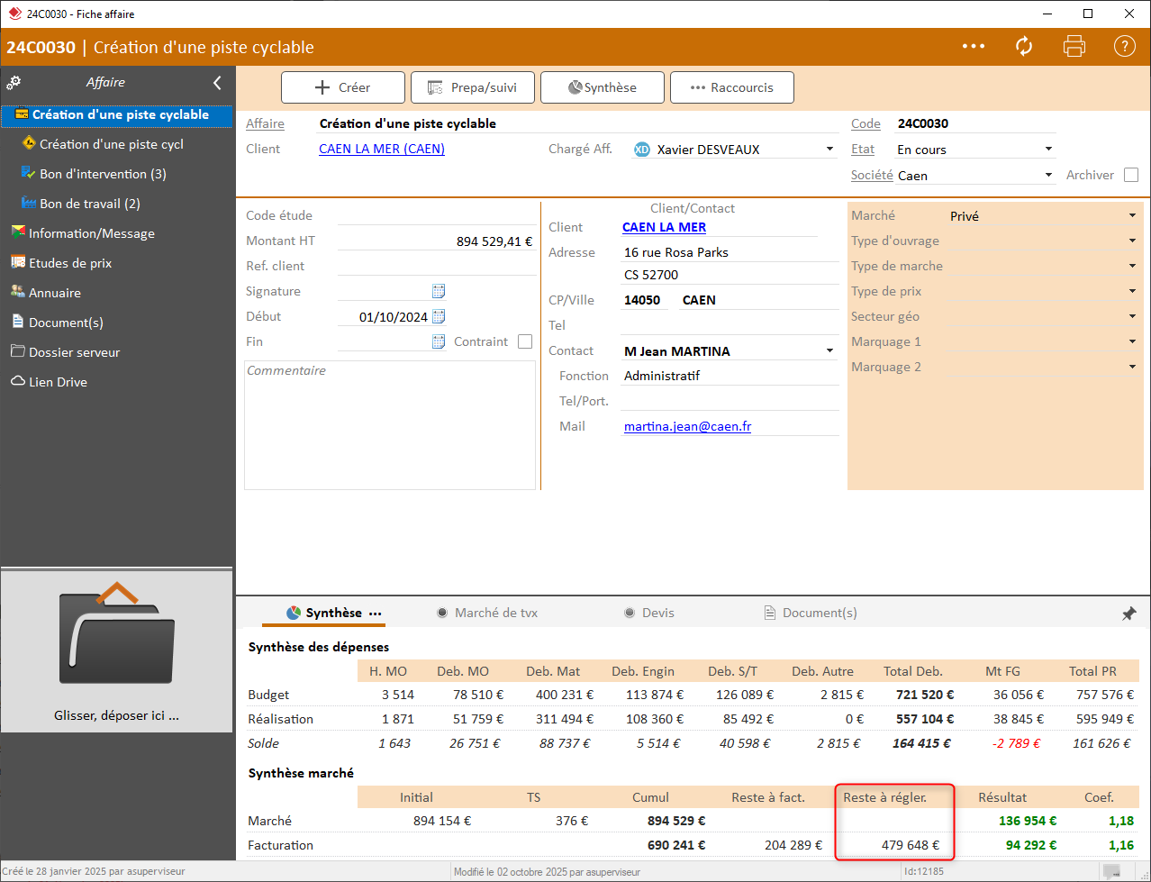This screenshot has height=882, width=1151.
Task: Click the printer icon in header
Action: click(x=1074, y=47)
